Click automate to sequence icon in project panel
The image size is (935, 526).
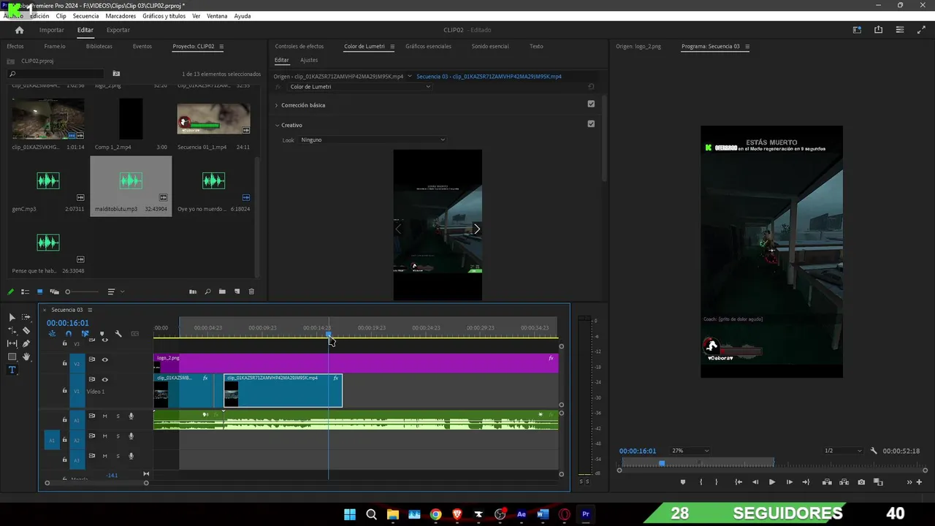[x=193, y=291]
